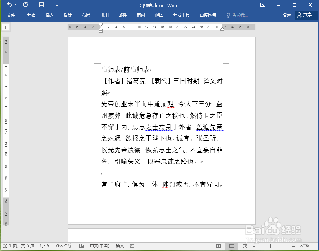
Task: Open the Undo dropdown arrow
Action: click(15, 5)
